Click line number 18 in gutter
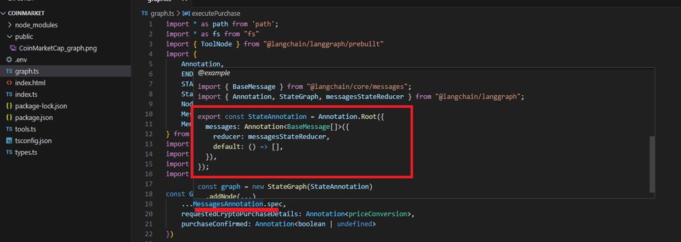Screen dimensions: 681x242 [x=149, y=194]
